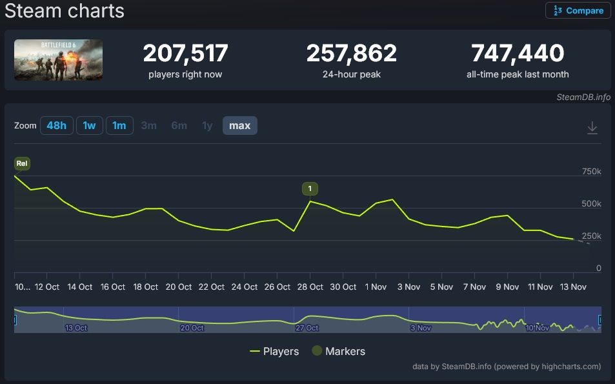This screenshot has width=615, height=384.
Task: Click the Battlefield 6 game thumbnail
Action: click(58, 60)
